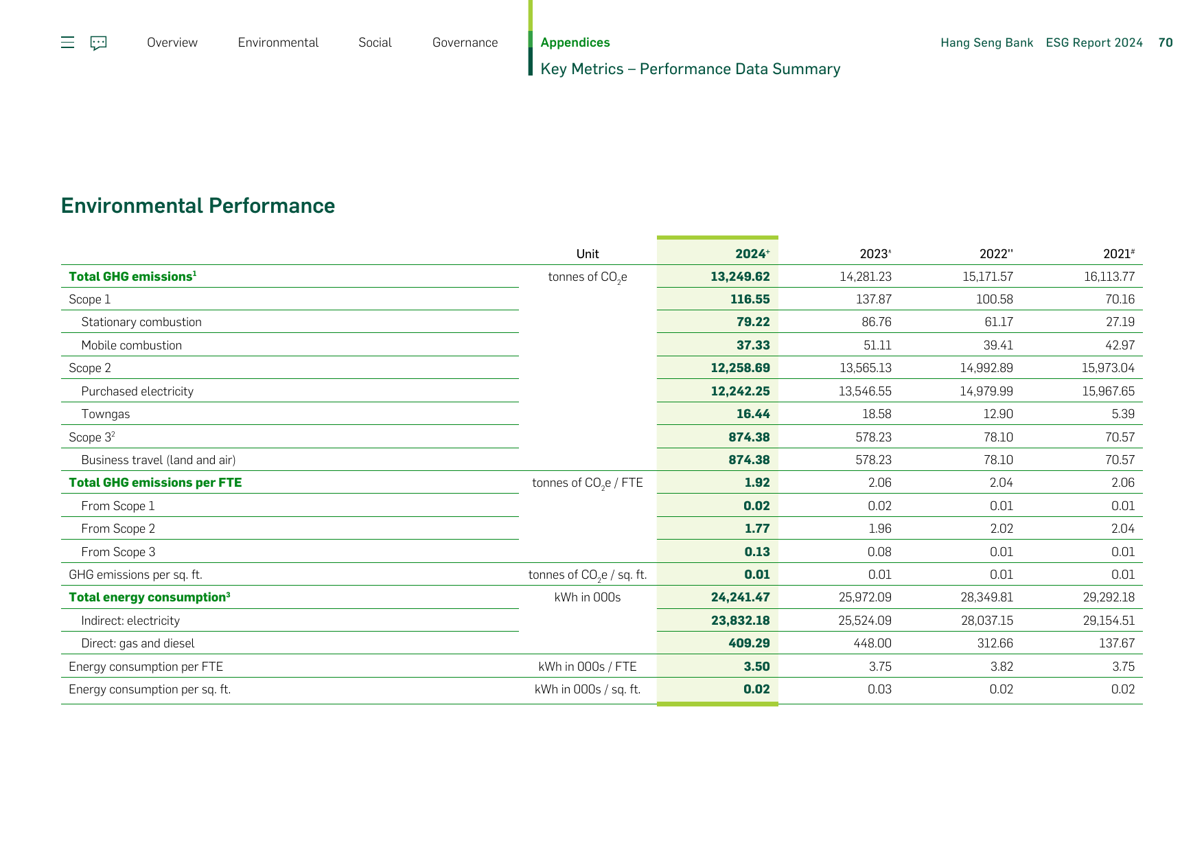Select Mobile combustion 2024 value 37.33
Image resolution: width=1204 pixels, height=852 pixels.
(x=753, y=345)
